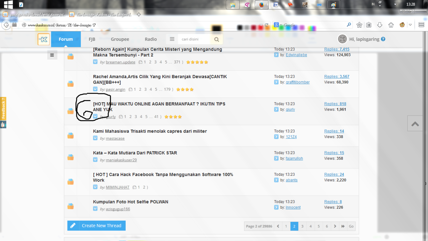
Task: Expand preview dropdown of mastacase thread
Action: 95,138
